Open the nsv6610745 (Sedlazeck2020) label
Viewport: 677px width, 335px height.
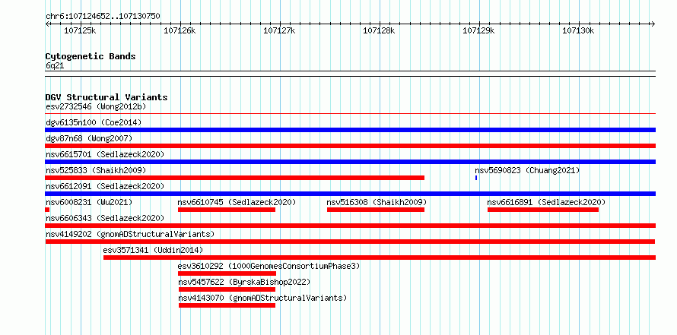coord(237,202)
